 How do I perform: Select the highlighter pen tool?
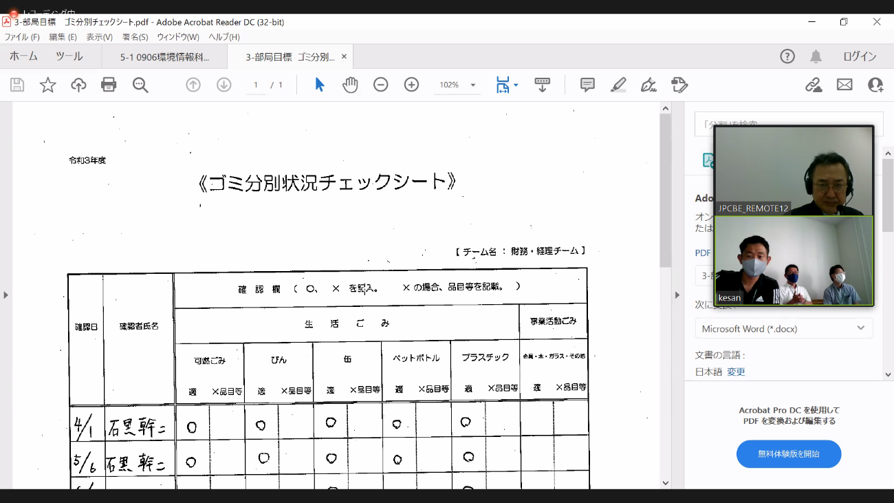click(618, 85)
